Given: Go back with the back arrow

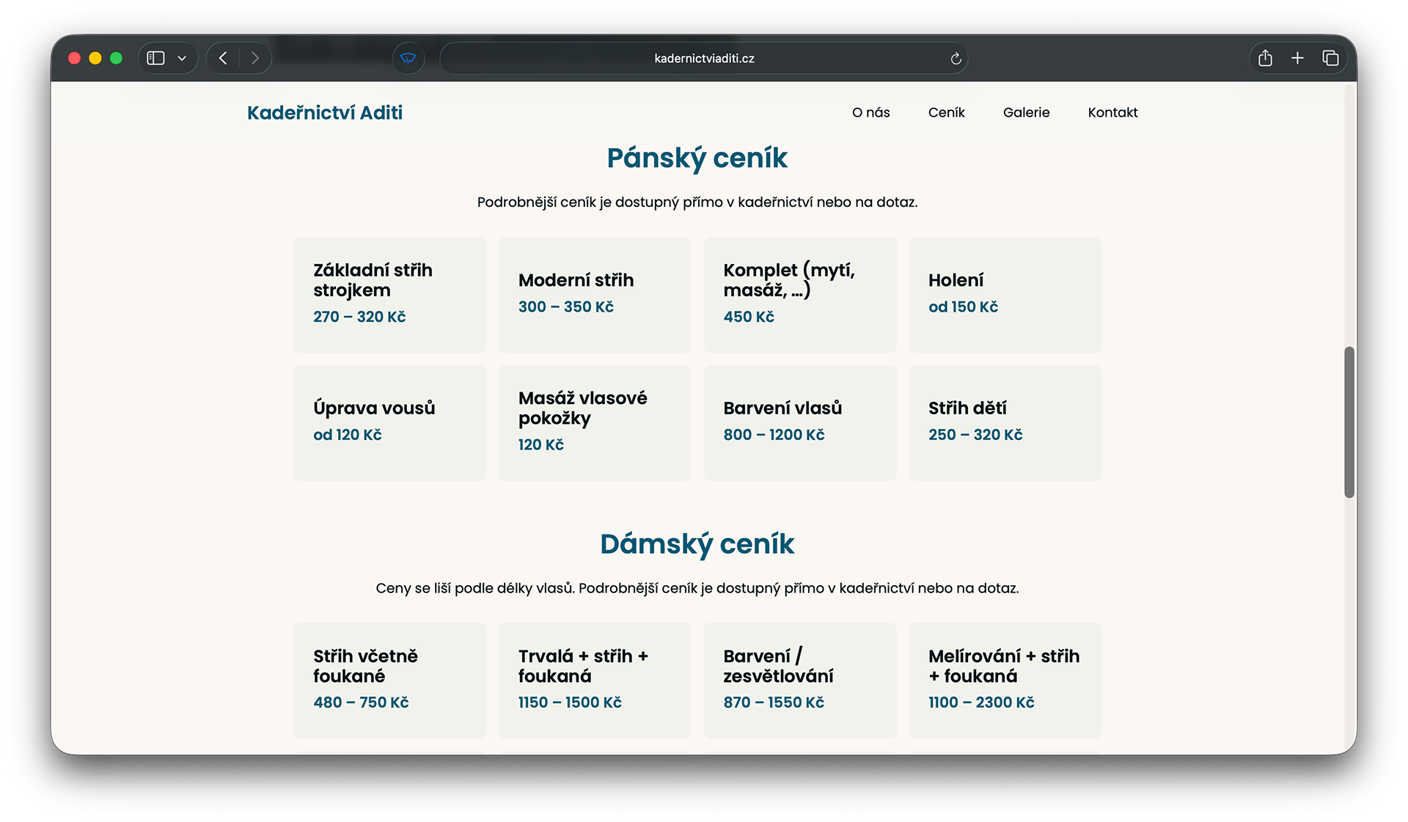Looking at the screenshot, I should [x=224, y=58].
